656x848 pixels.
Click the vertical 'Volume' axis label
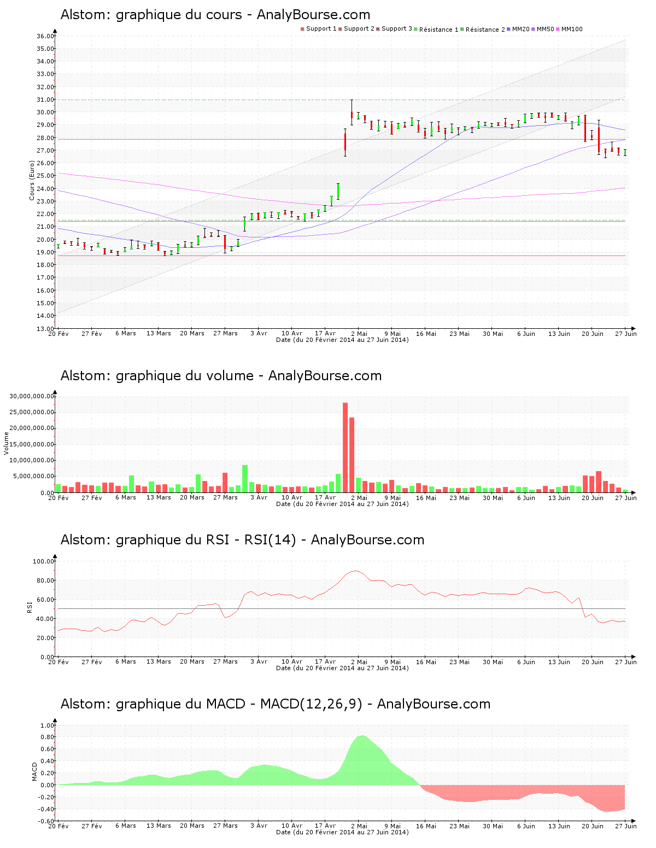coord(7,443)
